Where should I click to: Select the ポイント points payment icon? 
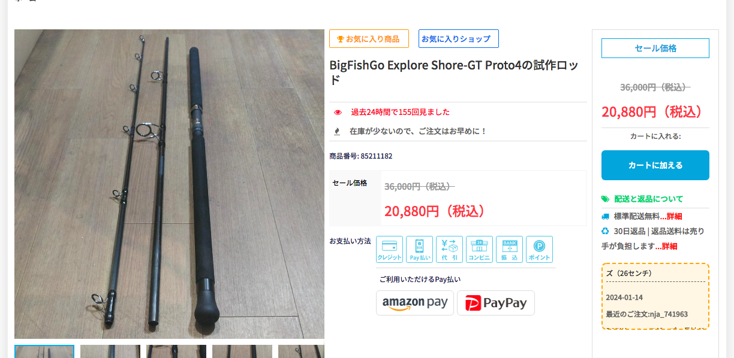[x=539, y=249]
